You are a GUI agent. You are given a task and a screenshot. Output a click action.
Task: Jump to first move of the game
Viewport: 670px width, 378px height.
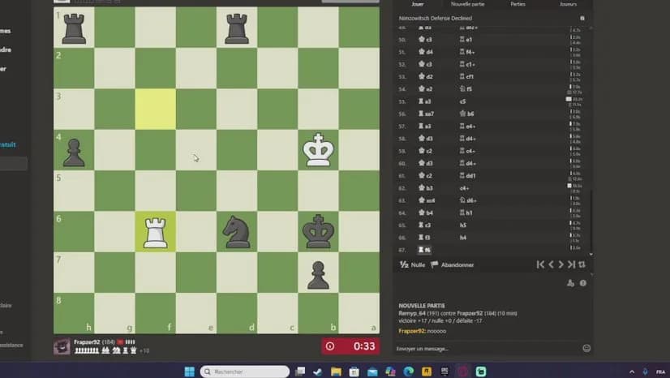pos(541,264)
